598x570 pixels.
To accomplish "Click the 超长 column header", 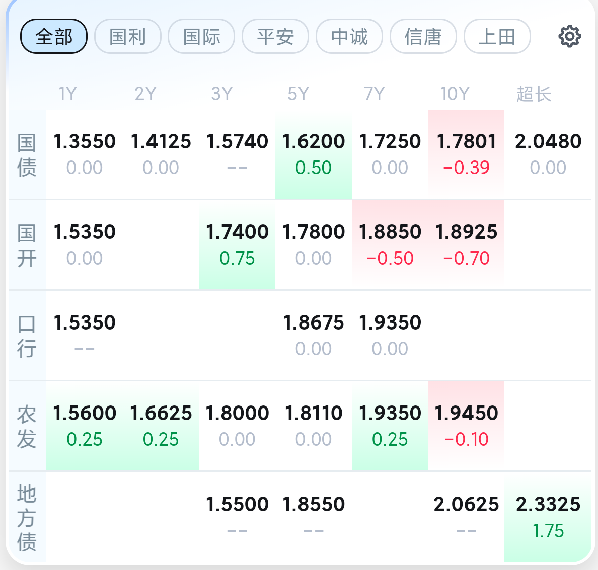I will (534, 94).
